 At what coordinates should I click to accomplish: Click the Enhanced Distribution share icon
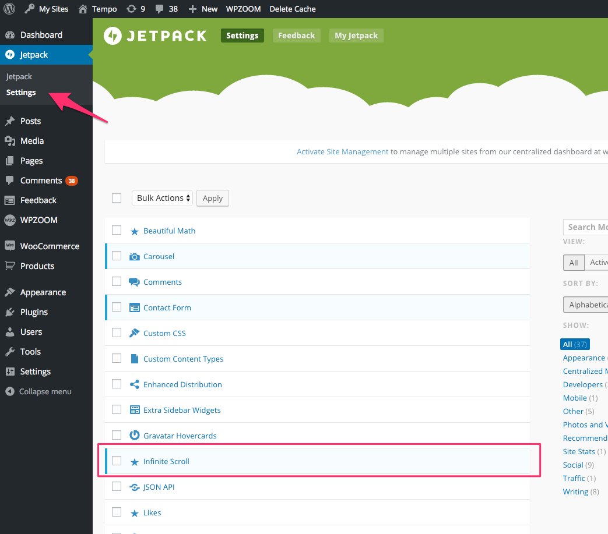pos(134,385)
